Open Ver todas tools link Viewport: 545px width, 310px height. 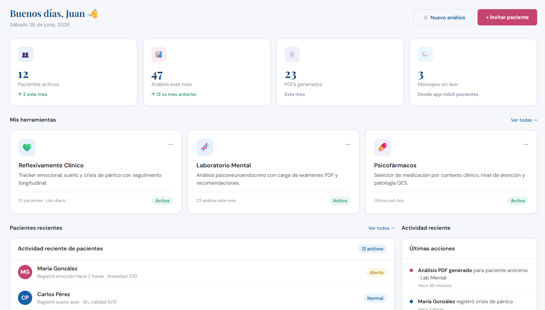[x=524, y=120]
